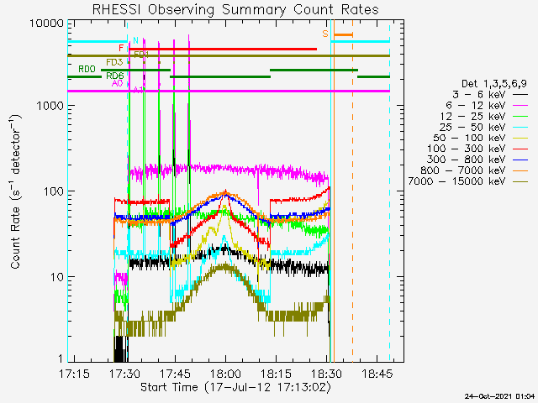The height and width of the screenshot is (403, 538).
Task: Click the '800 - 7000 keV' legend label
Action: click(x=463, y=170)
